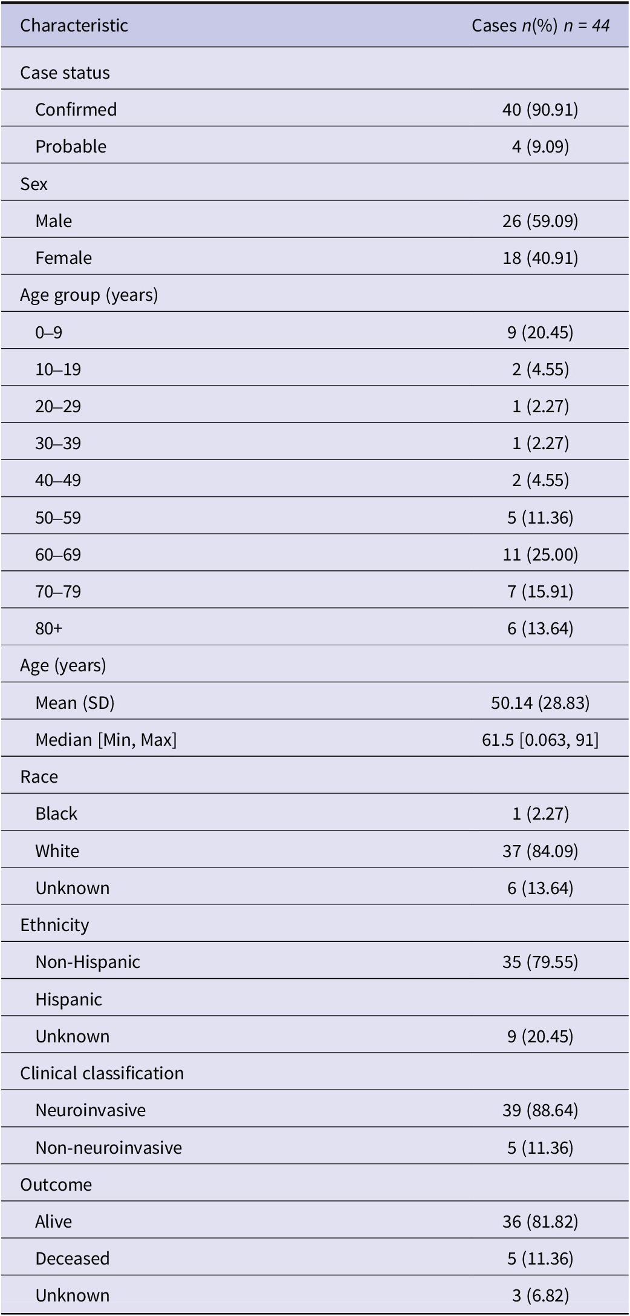Viewport: 630px width, 1316px height.
Task: Click the Hispanic row label
Action: pos(68,999)
